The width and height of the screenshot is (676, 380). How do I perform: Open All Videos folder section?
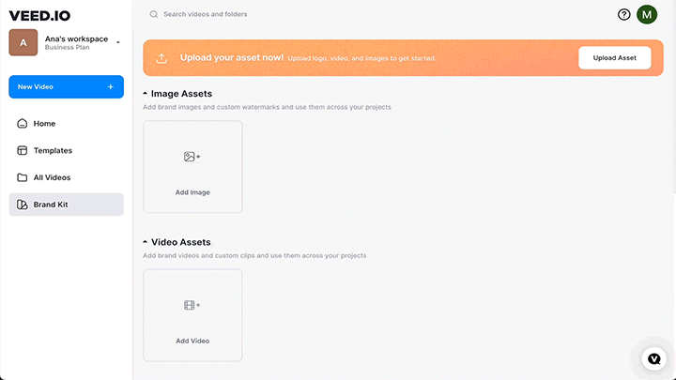[66, 177]
